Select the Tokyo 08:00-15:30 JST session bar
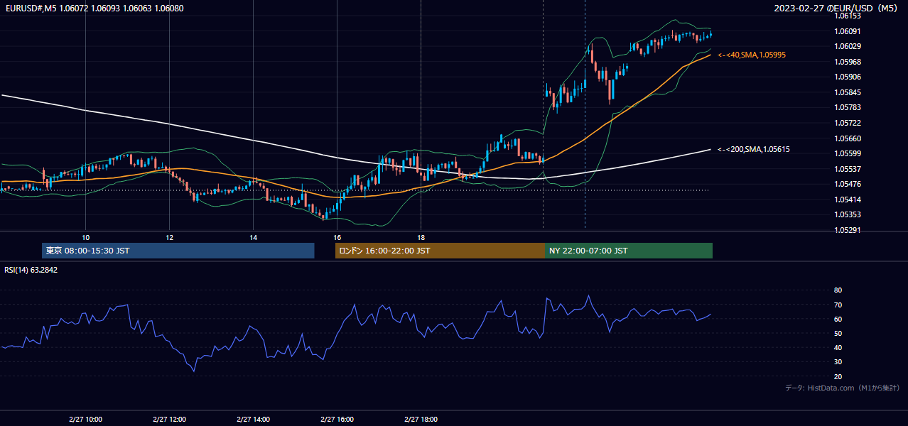908x426 pixels. (x=178, y=251)
